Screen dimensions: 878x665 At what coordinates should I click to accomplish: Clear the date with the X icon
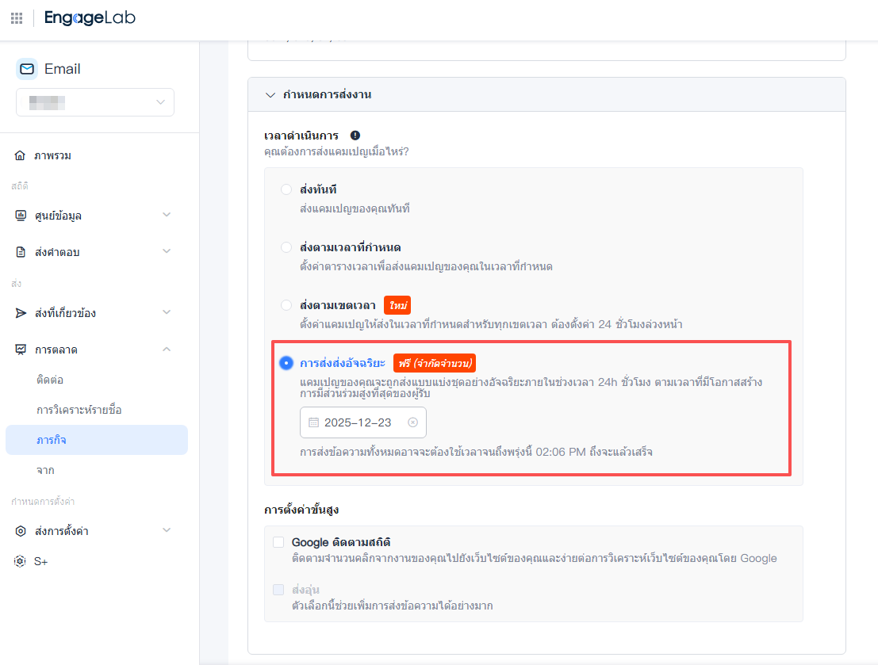coord(412,422)
